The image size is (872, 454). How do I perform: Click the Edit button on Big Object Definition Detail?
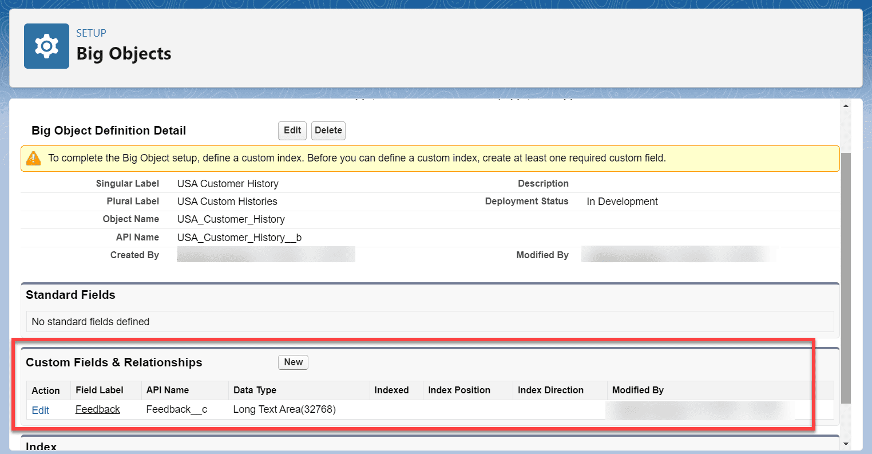292,131
